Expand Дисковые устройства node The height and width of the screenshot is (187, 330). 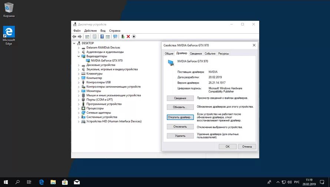click(79, 65)
